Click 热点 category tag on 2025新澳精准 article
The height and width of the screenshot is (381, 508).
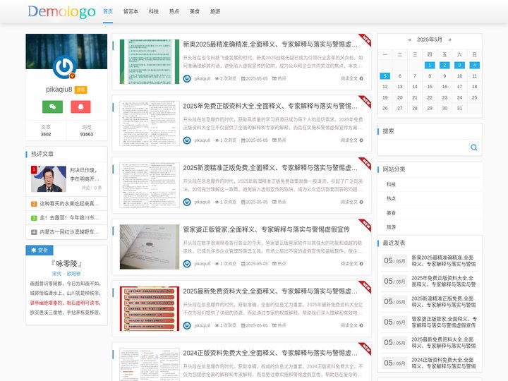pos(279,202)
